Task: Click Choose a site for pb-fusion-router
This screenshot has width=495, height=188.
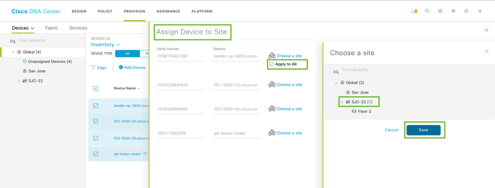Action: pyautogui.click(x=289, y=133)
